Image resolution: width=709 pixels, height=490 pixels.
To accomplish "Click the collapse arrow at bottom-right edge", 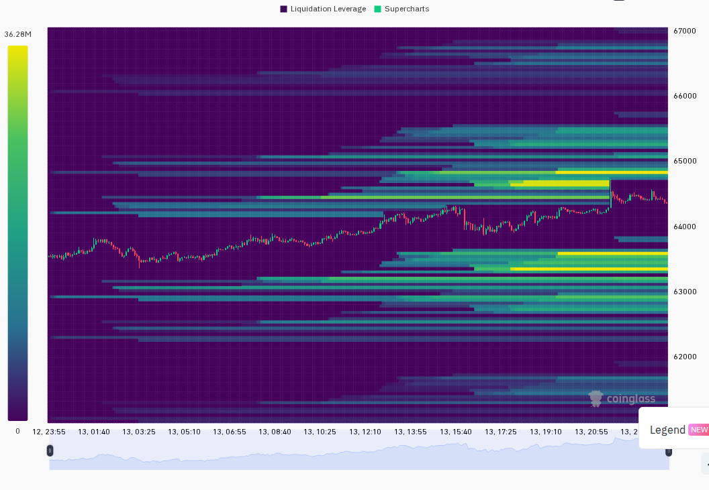I will pos(706,465).
